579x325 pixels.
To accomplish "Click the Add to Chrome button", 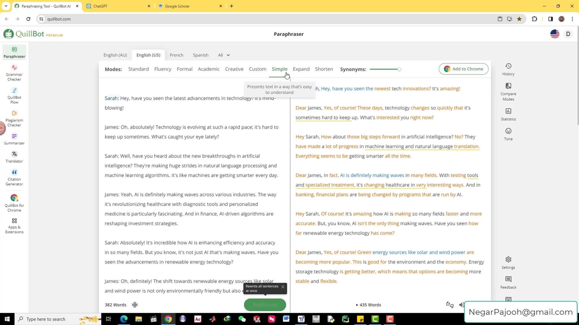I will click(x=463, y=69).
